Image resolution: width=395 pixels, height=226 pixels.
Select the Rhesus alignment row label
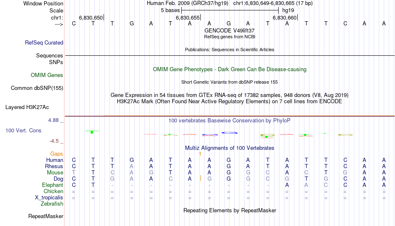(54, 166)
